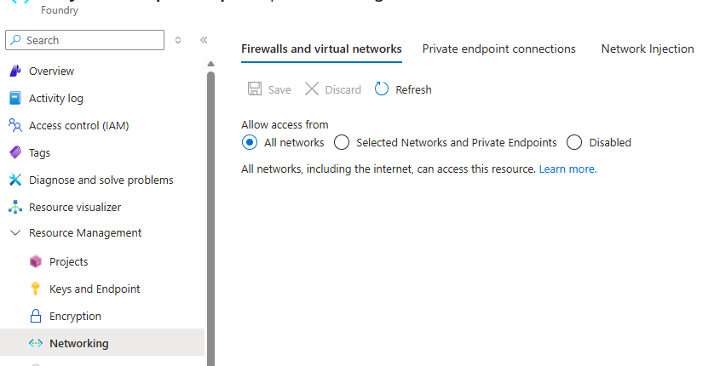714x366 pixels.
Task: Open the Activity log icon
Action: coord(14,99)
